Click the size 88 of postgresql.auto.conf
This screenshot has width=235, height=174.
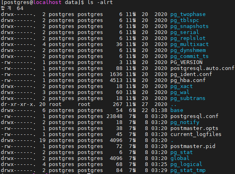(119, 68)
